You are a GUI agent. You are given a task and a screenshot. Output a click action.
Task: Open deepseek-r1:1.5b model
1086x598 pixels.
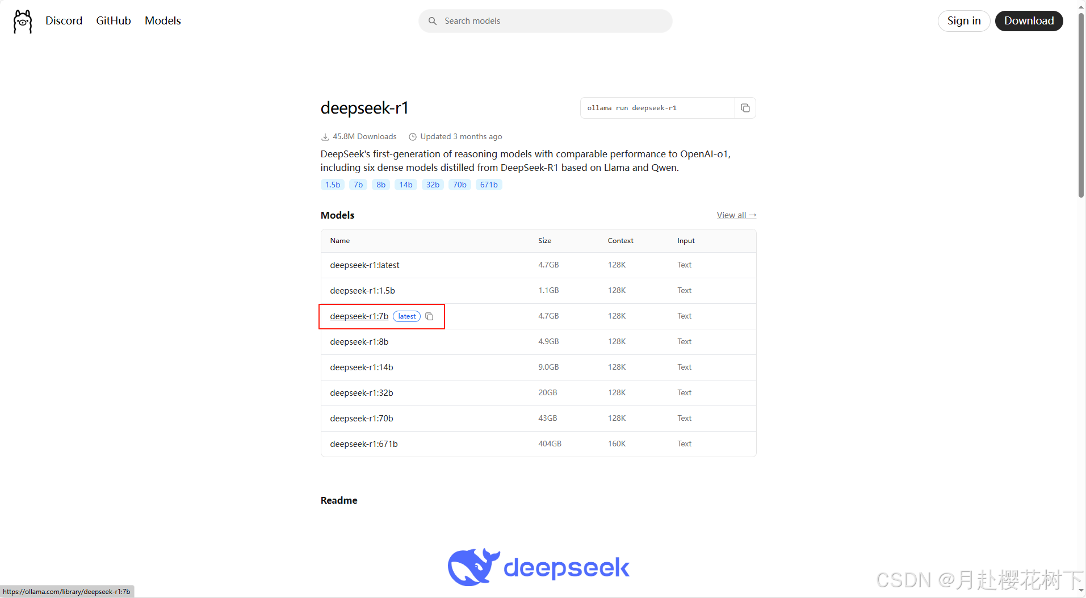tap(362, 291)
